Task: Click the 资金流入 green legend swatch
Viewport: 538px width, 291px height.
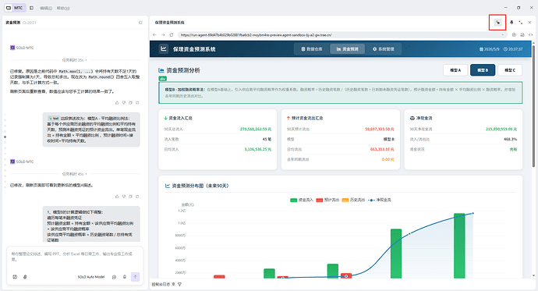Action: coord(294,200)
